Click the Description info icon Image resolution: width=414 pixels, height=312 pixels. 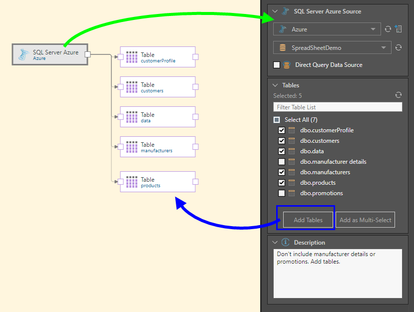click(x=286, y=243)
